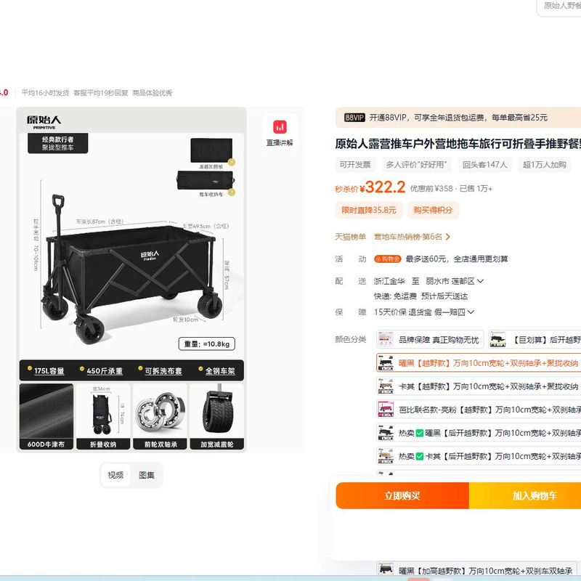The width and height of the screenshot is (581, 581).
Task: Select 品牌保障 真正购物无忧 option
Action: point(430,339)
